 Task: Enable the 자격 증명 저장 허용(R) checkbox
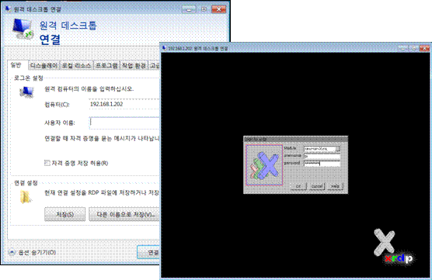point(47,163)
